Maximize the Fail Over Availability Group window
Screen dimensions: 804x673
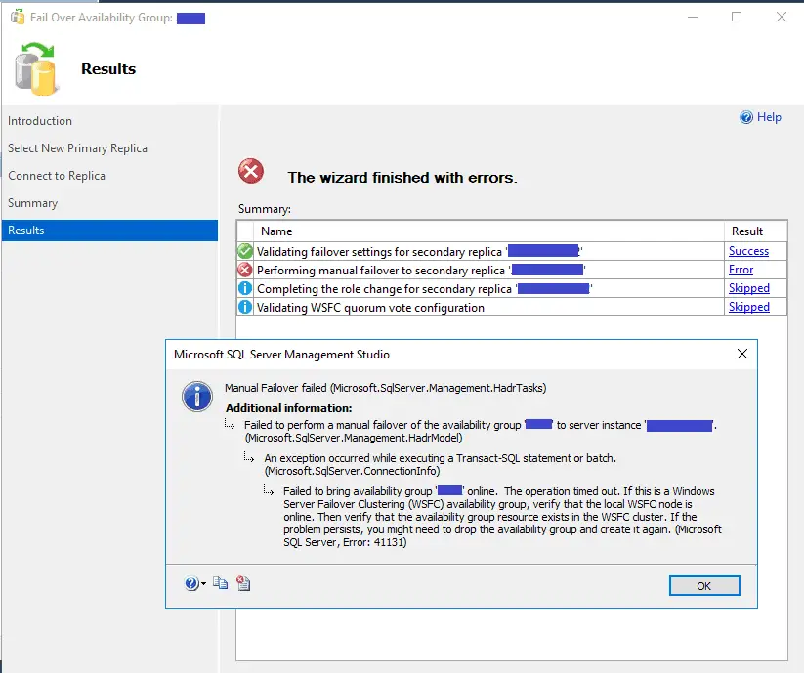(737, 17)
